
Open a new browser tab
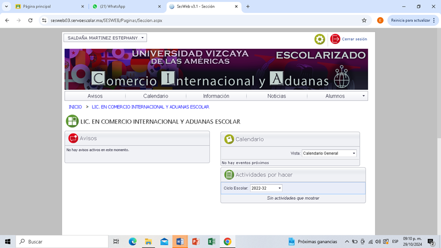[248, 7]
